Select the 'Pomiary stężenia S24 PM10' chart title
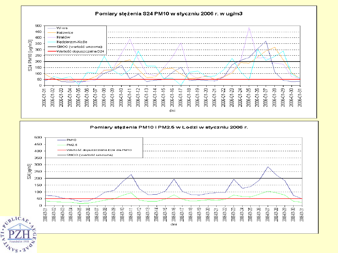The width and height of the screenshot is (338, 253). (x=169, y=14)
